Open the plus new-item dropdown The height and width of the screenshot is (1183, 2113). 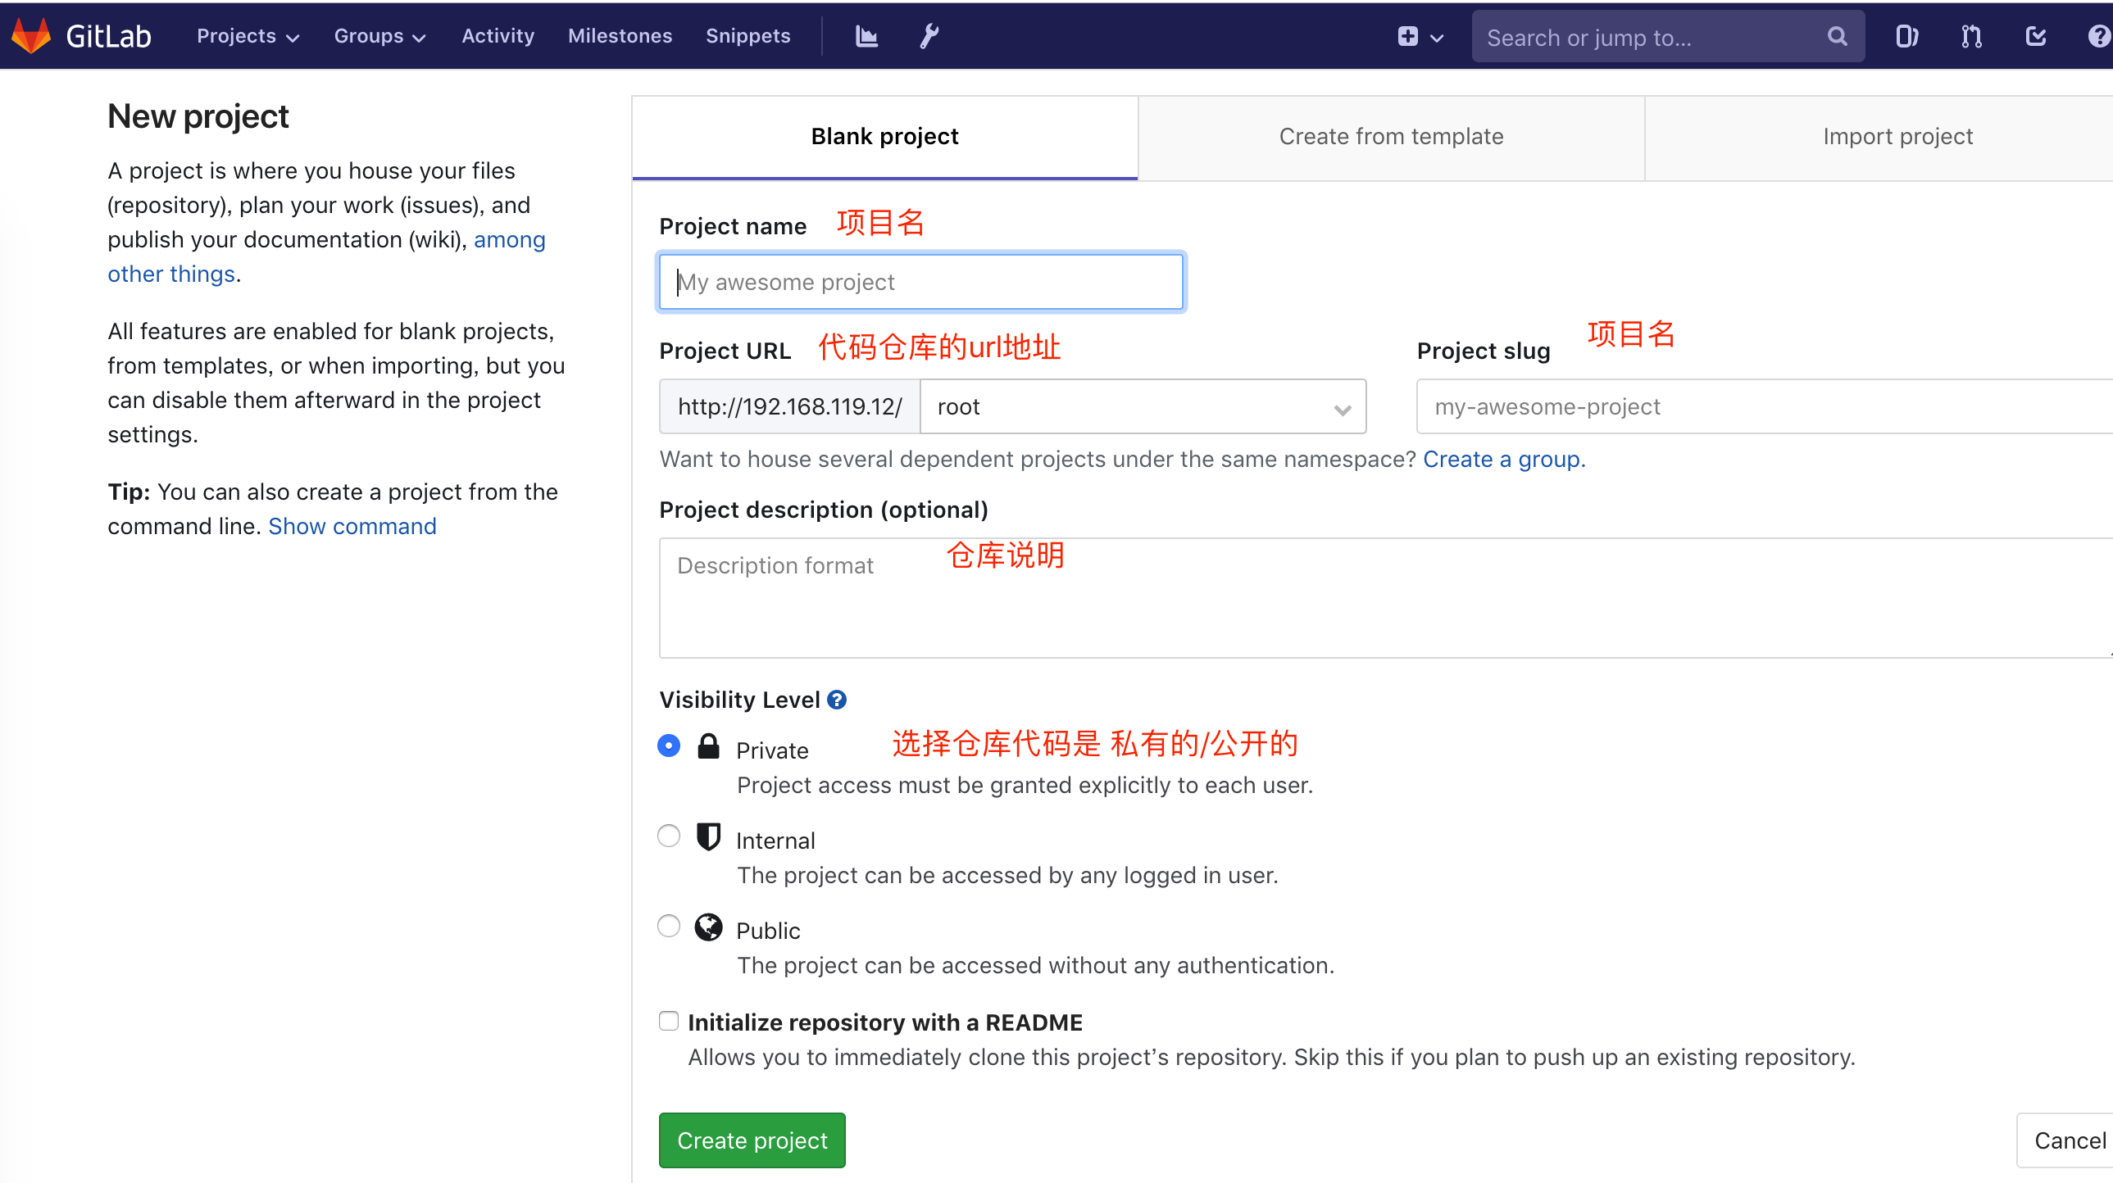pos(1419,37)
